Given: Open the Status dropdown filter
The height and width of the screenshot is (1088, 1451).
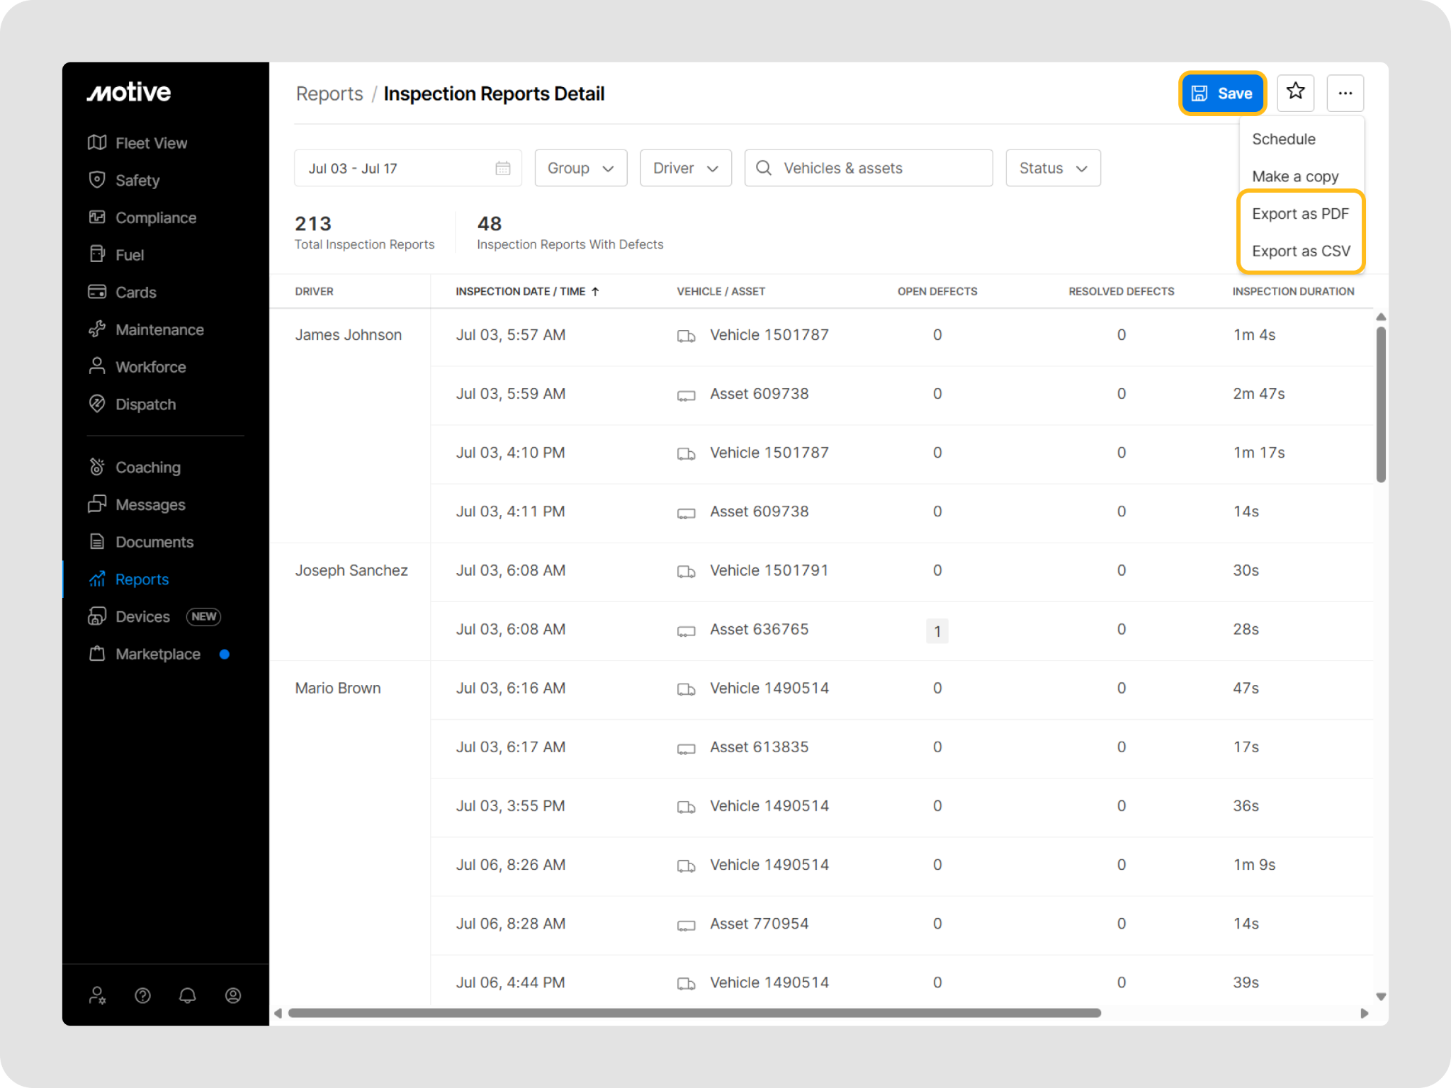Looking at the screenshot, I should pyautogui.click(x=1052, y=168).
